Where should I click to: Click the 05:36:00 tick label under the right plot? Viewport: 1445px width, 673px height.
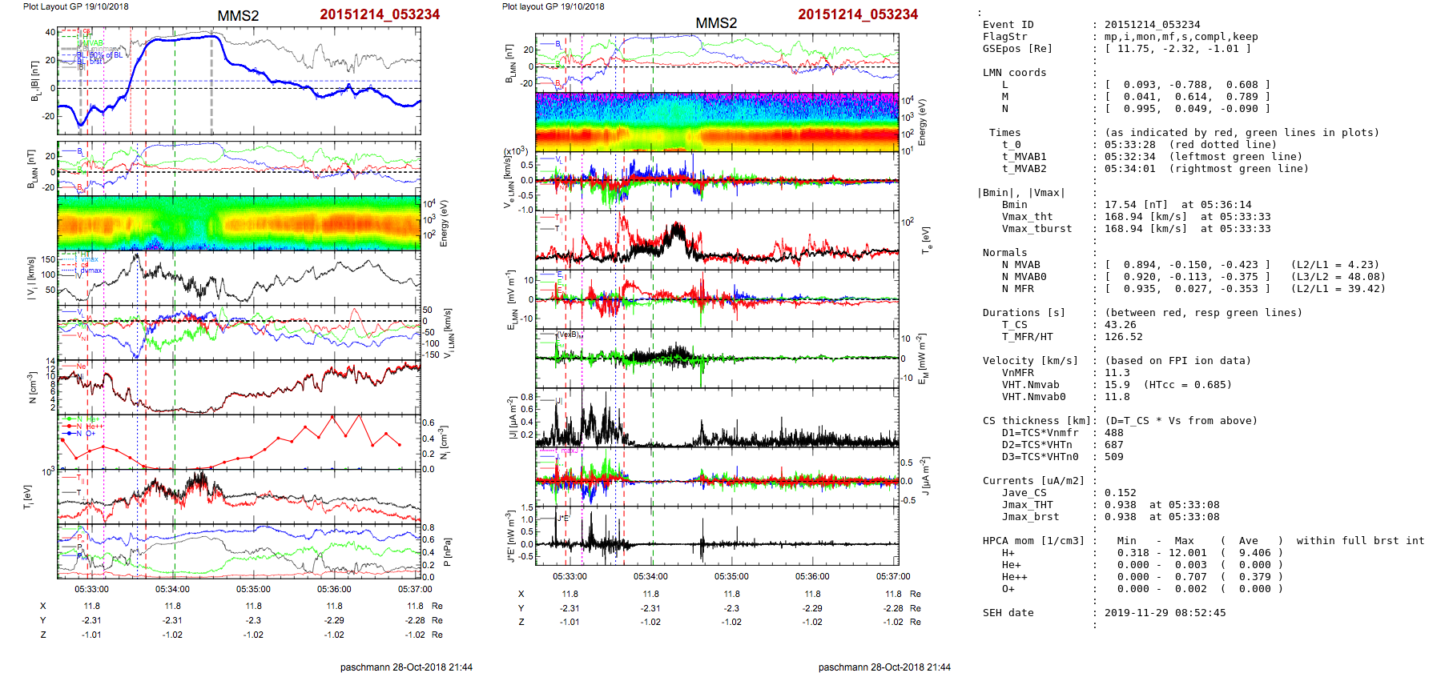coord(812,576)
